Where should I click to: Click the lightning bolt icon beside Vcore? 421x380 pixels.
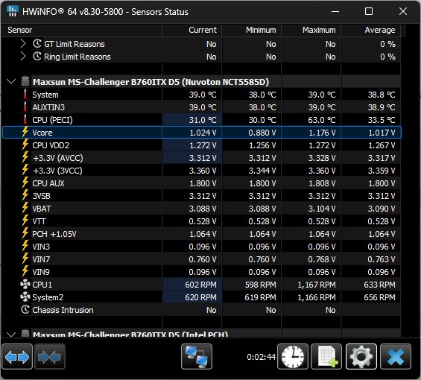[25, 132]
